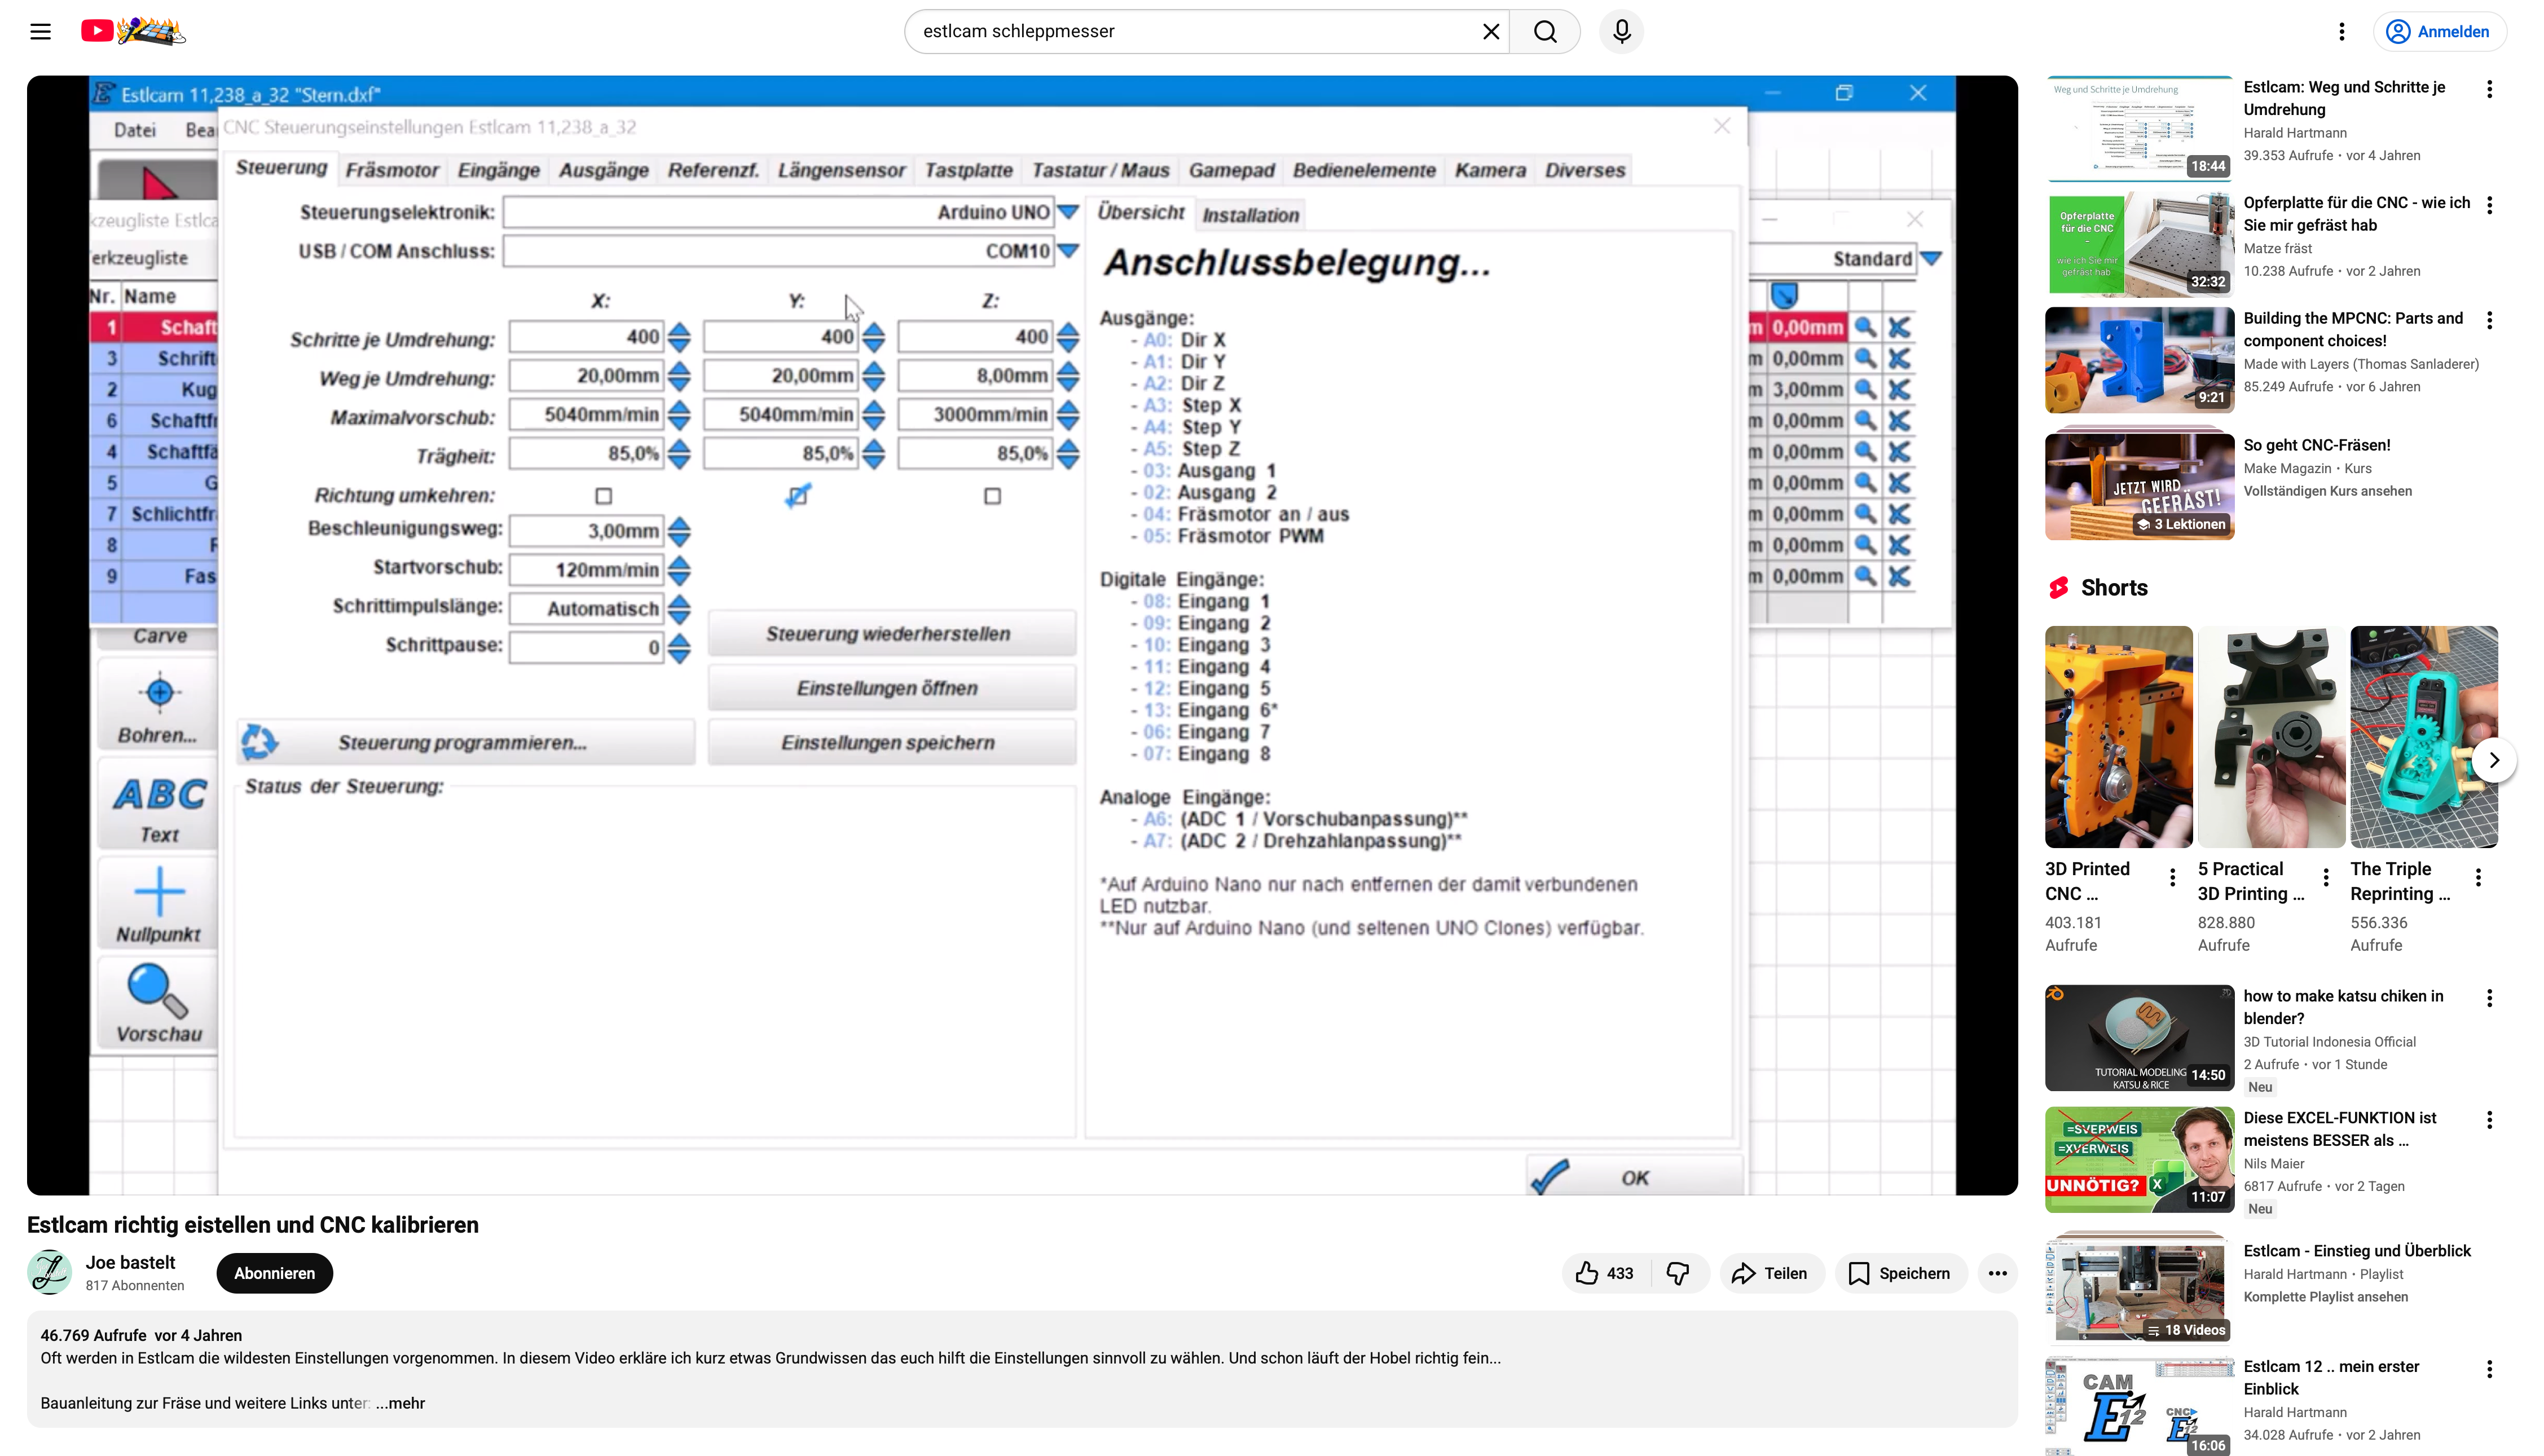Toggle the Z axis Richtung umkehren checkbox

coord(992,496)
